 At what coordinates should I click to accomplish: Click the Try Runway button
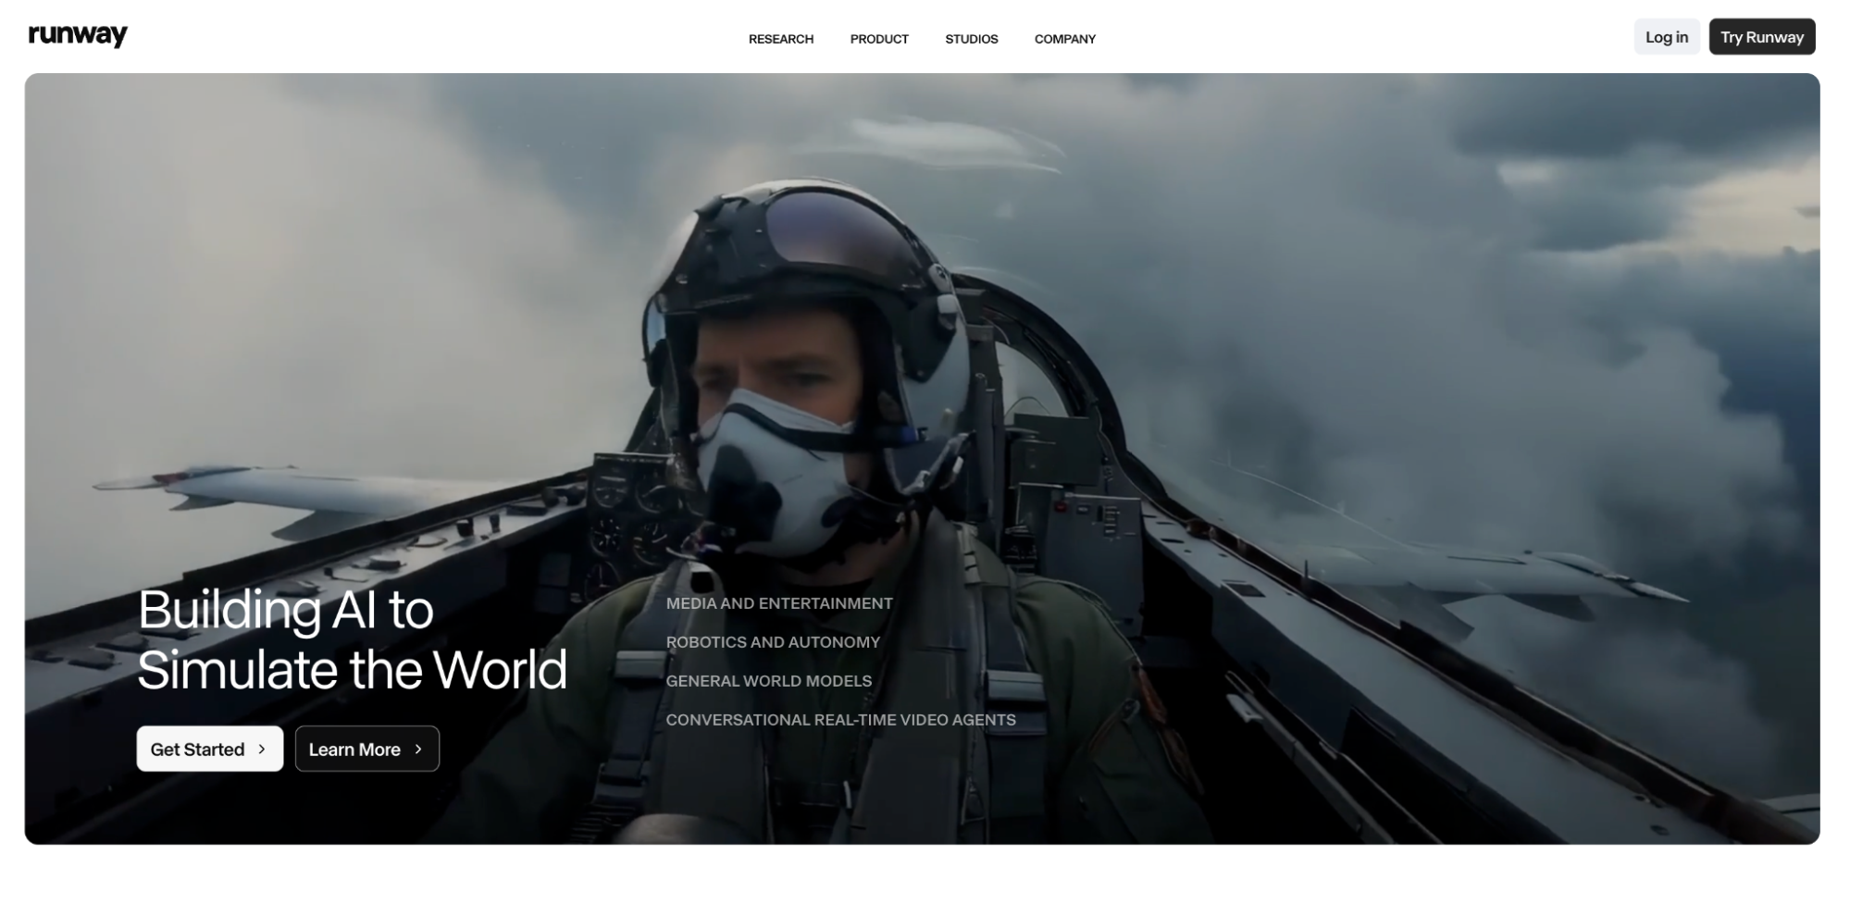tap(1761, 37)
